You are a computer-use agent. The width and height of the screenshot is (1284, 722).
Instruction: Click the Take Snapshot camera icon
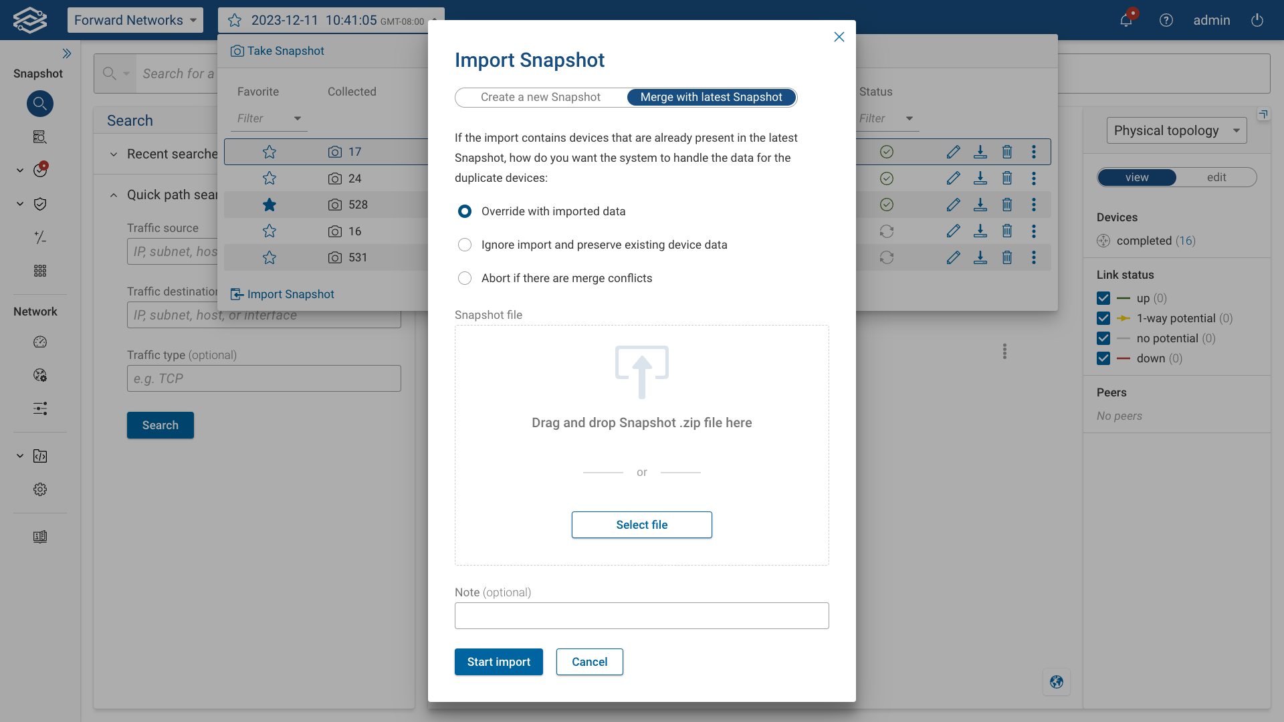point(237,50)
